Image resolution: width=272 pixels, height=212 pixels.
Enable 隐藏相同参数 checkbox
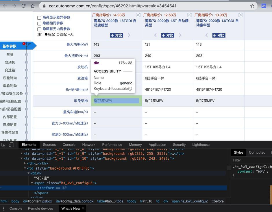coord(39,23)
